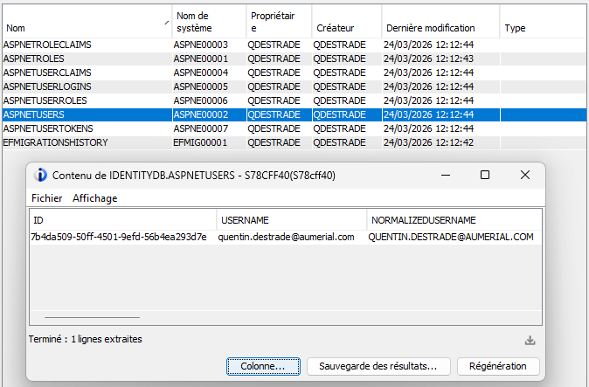Click the Type column header

pyautogui.click(x=544, y=22)
